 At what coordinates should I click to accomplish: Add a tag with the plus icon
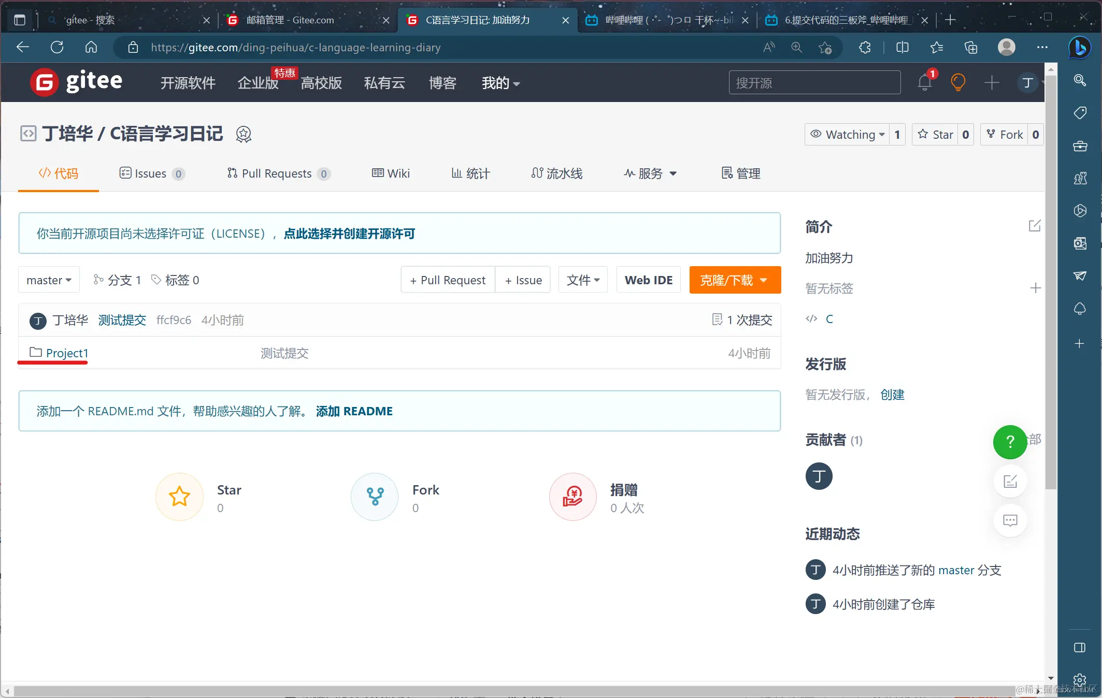pos(1035,288)
